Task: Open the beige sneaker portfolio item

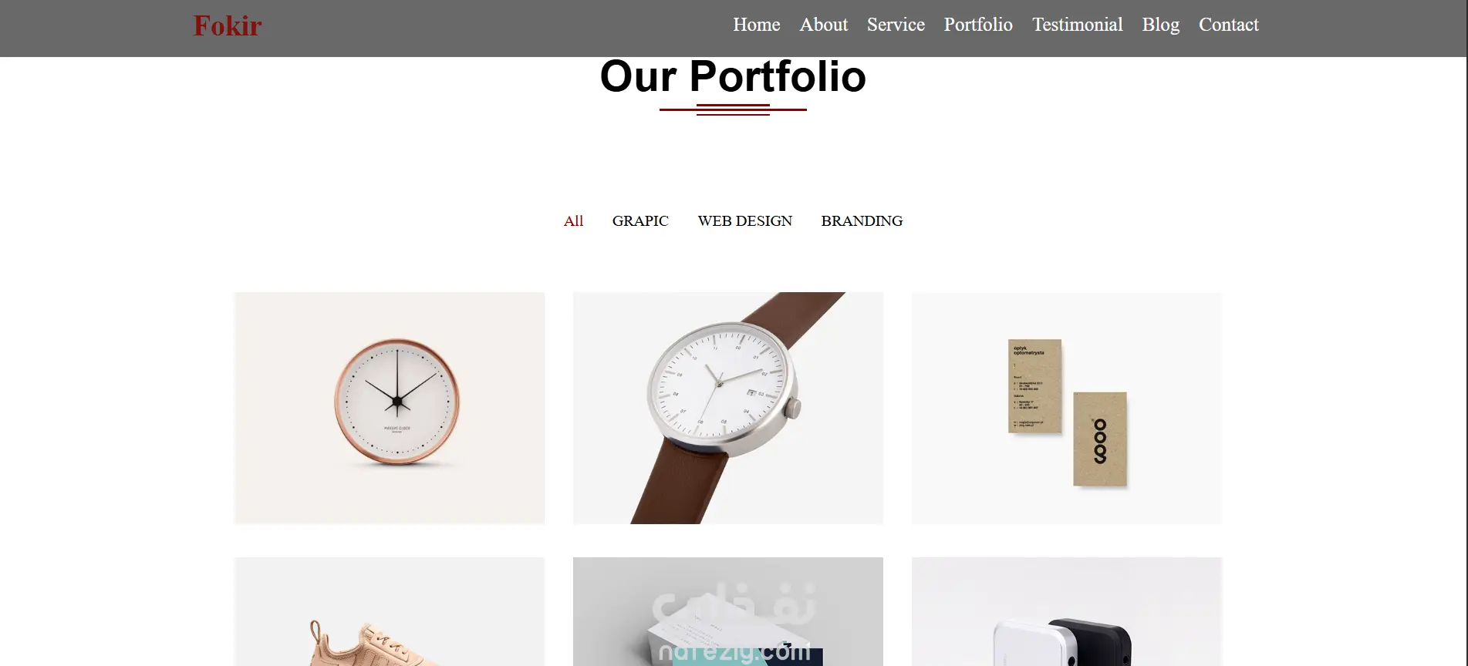Action: click(x=390, y=611)
